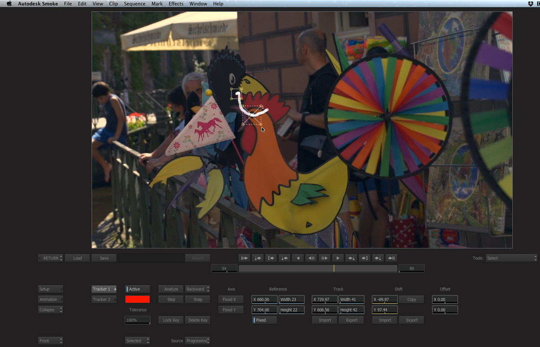Jump to the first frame

244,258
